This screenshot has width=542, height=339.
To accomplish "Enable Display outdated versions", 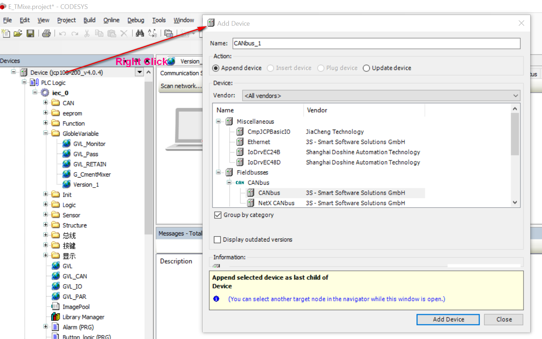I will pos(218,239).
